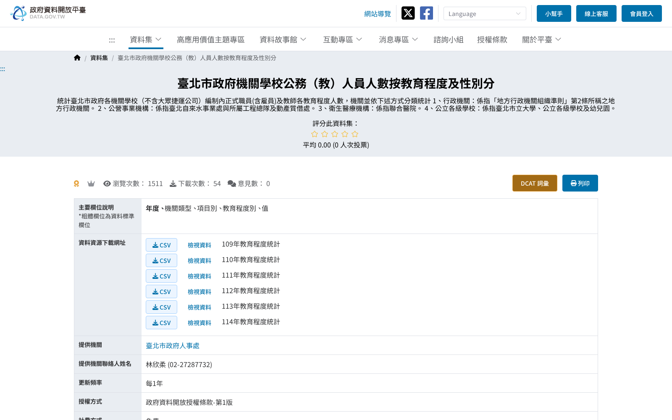The height and width of the screenshot is (420, 672).
Task: Rate dataset with the fifth star
Action: coord(355,134)
